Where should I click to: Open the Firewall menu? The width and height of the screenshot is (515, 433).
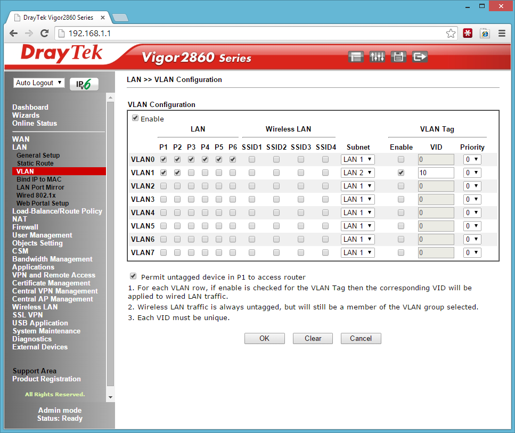25,227
